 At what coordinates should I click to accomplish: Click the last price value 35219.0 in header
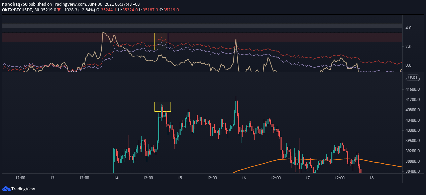[48, 10]
